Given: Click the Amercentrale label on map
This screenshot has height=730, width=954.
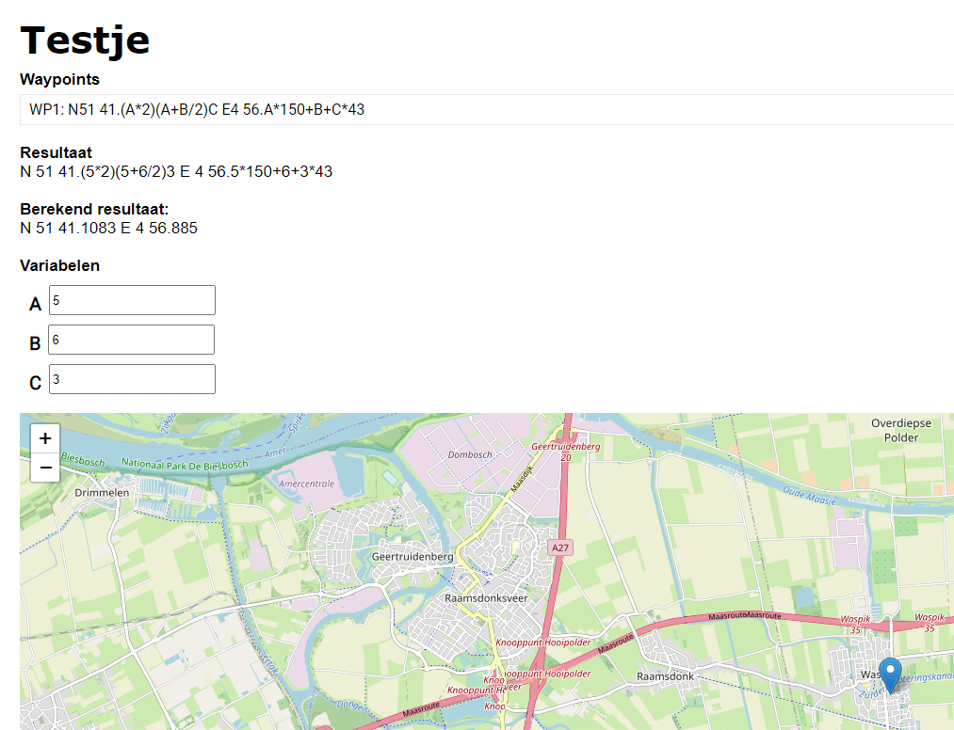Looking at the screenshot, I should (x=307, y=483).
